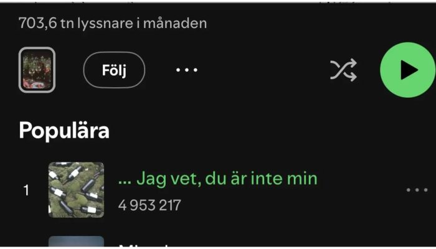
Task: Open more options for Jag vet, du är inte min
Action: 417,190
